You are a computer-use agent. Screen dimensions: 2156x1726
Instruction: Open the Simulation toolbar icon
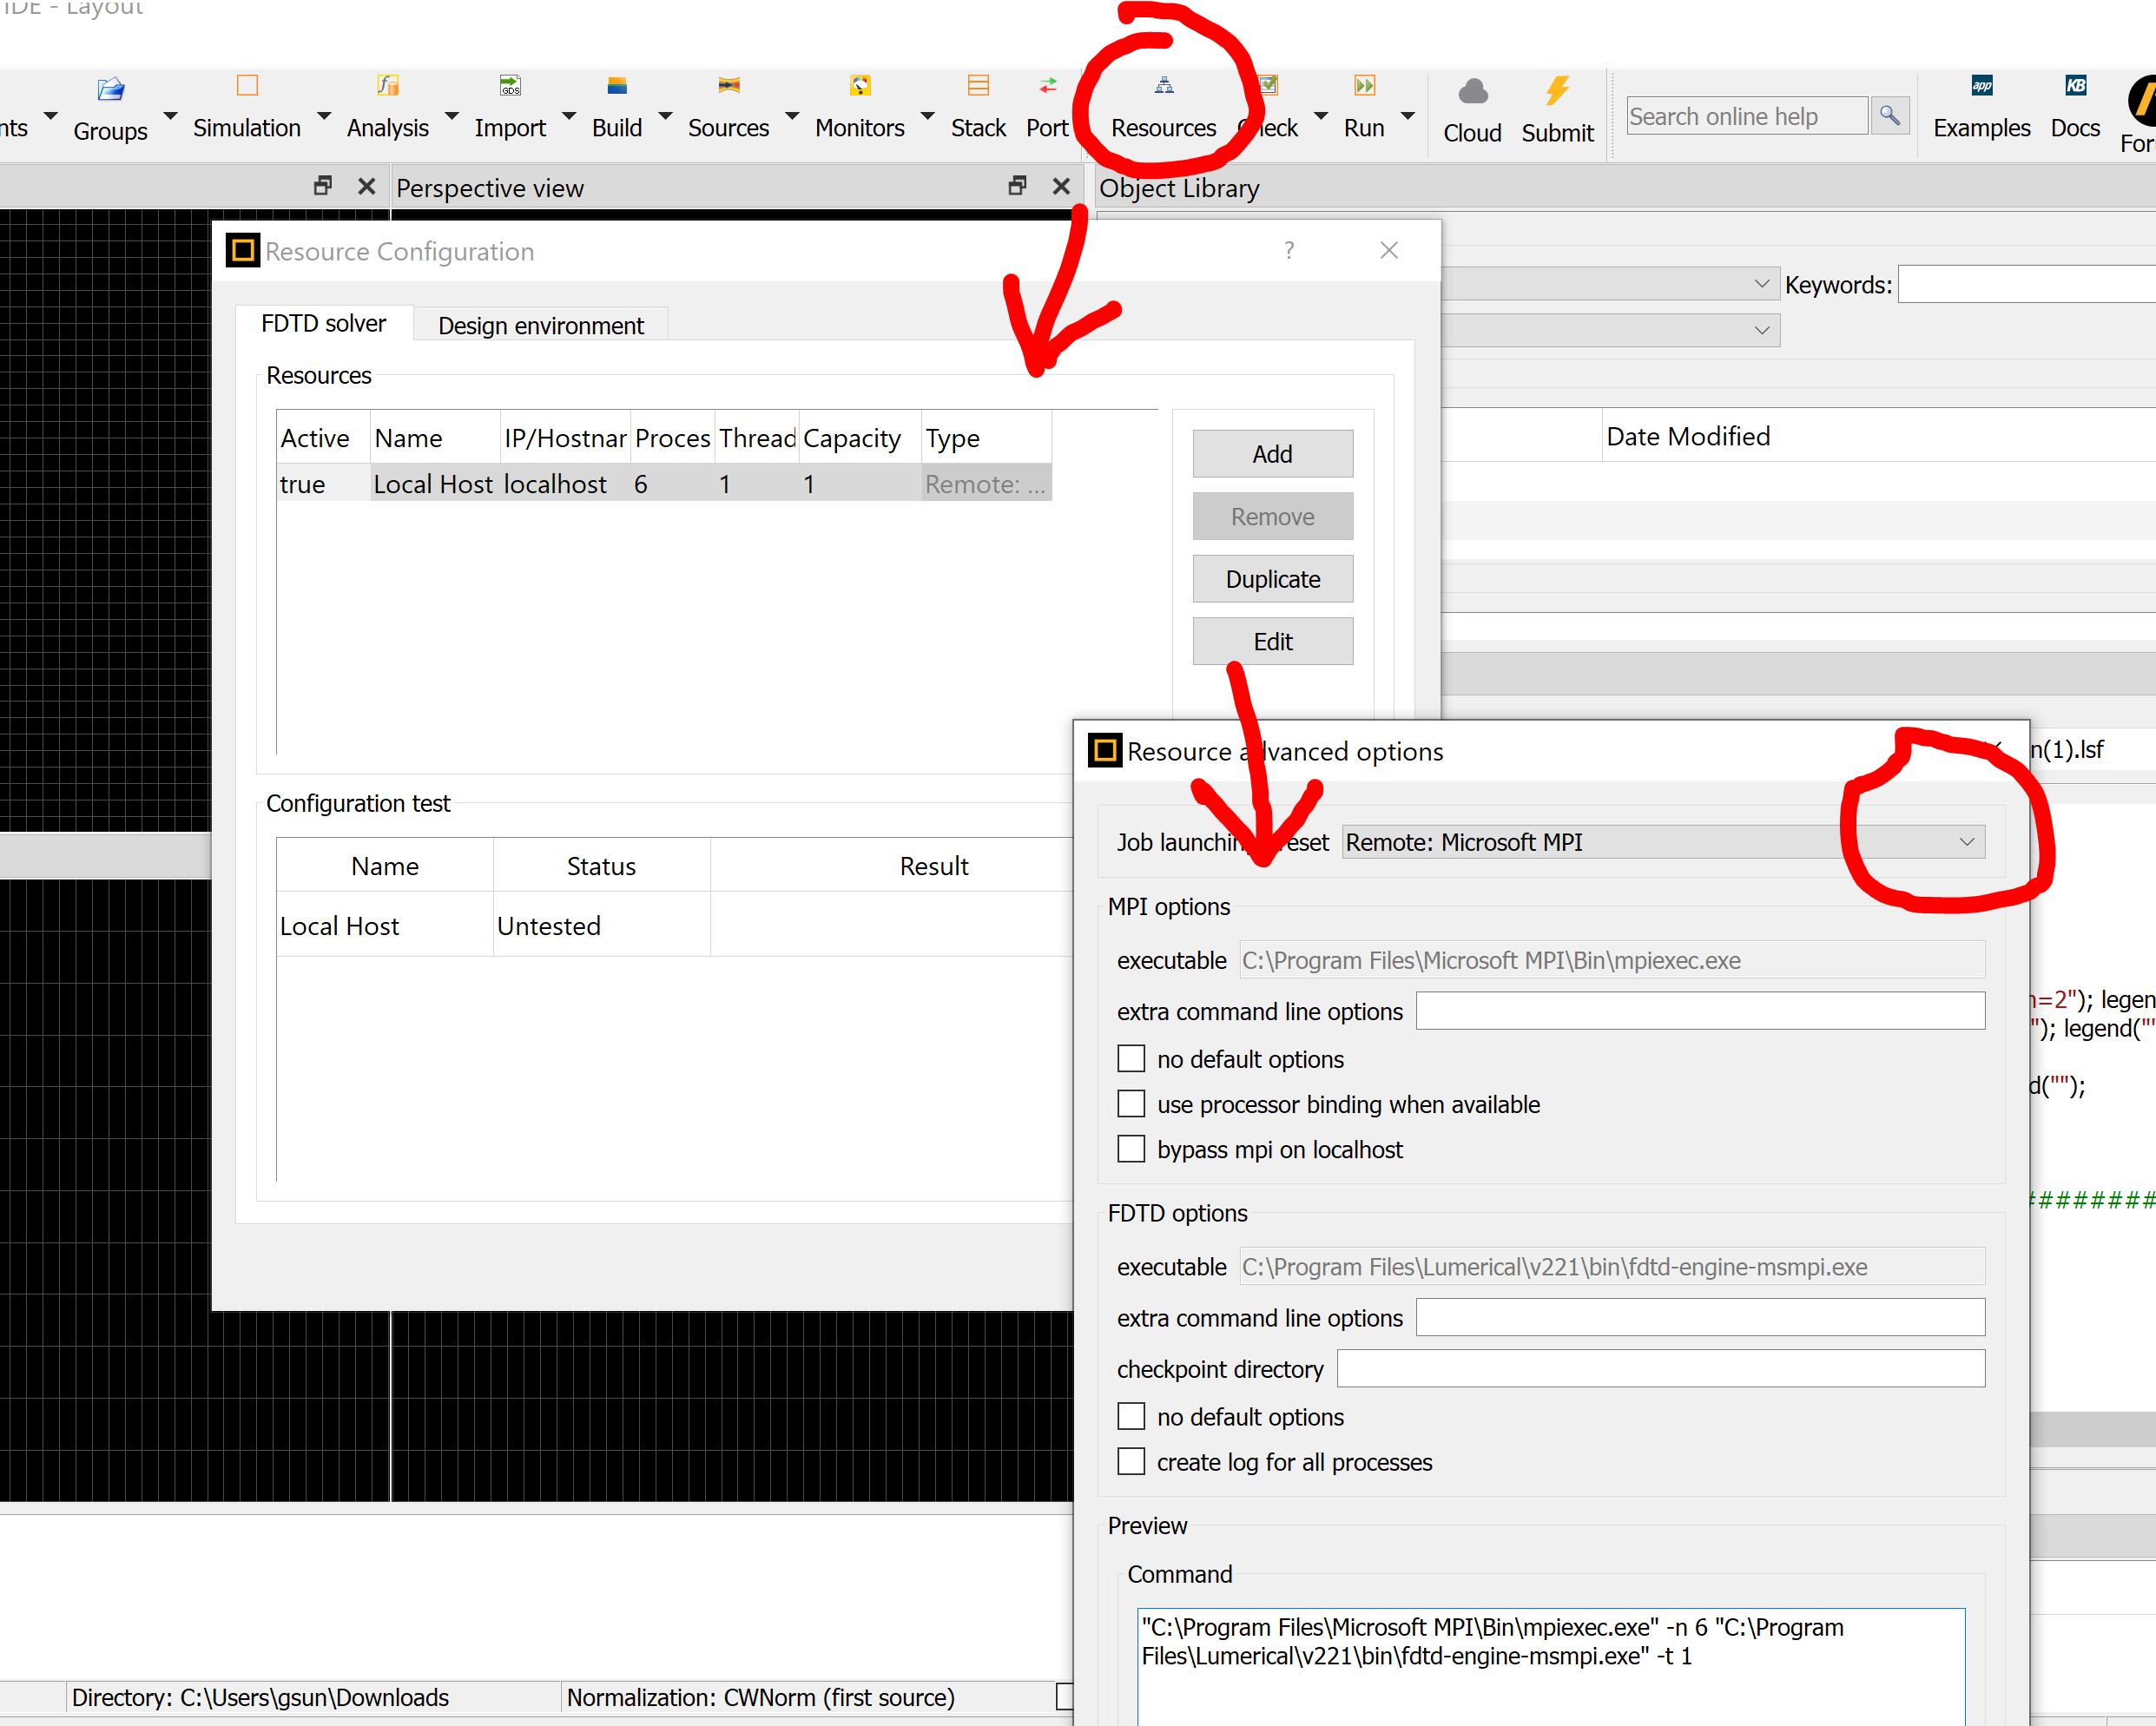click(x=247, y=86)
